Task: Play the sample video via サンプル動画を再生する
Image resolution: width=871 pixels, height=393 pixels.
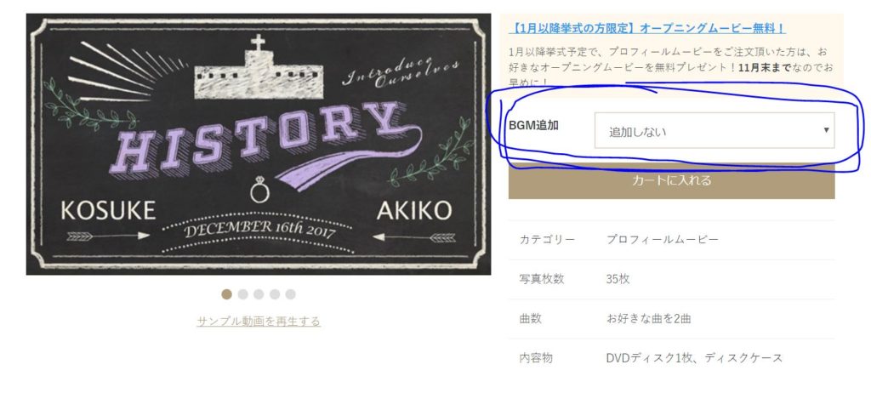Action: (259, 322)
